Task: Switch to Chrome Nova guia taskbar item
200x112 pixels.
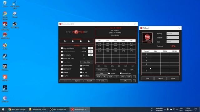Action: pos(17,109)
